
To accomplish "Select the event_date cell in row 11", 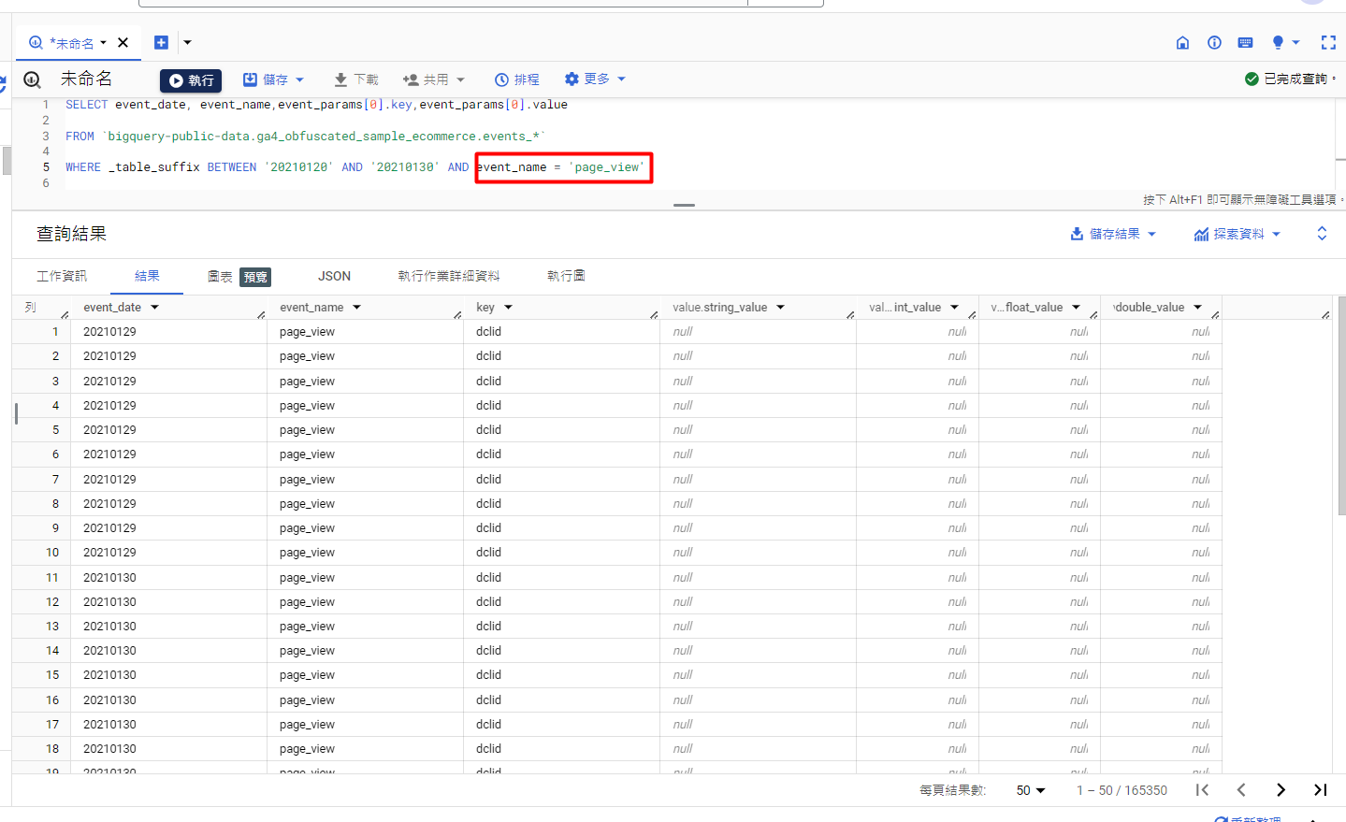I will [x=168, y=578].
